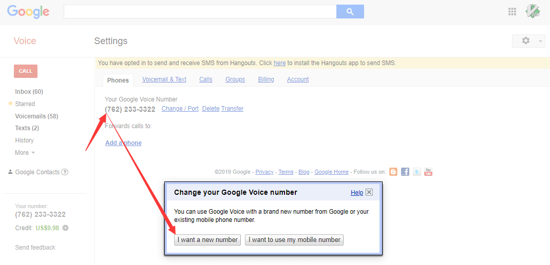Open History in sidebar
This screenshot has width=550, height=265.
[x=24, y=140]
